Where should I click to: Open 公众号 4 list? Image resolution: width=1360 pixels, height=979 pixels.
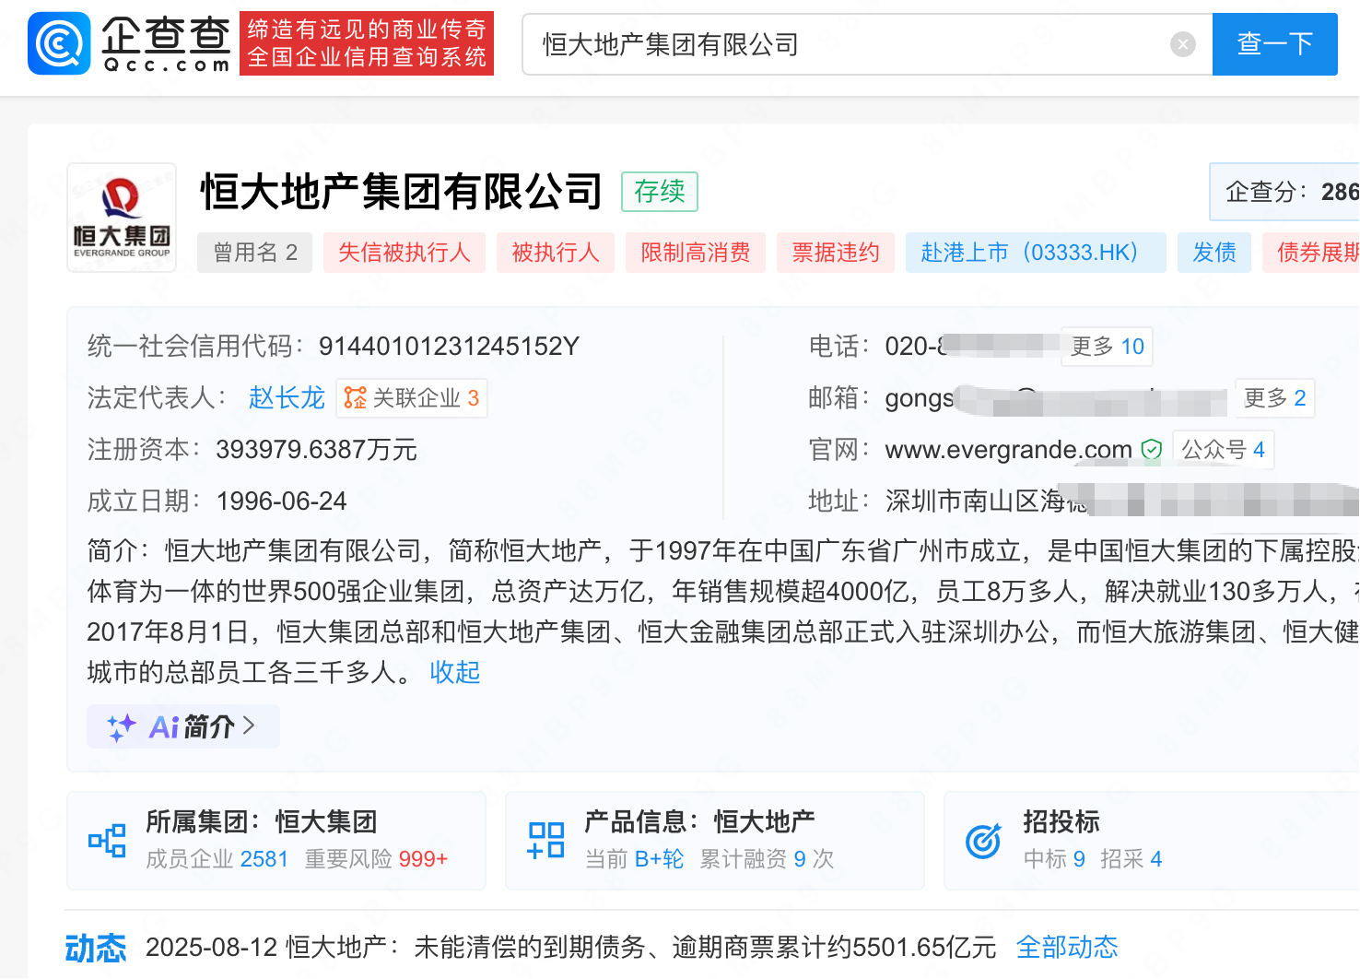(x=1223, y=450)
